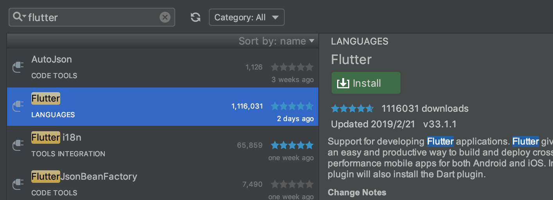Viewport: 553px width, 200px height.
Task: Install the Flutter plugin
Action: [366, 83]
